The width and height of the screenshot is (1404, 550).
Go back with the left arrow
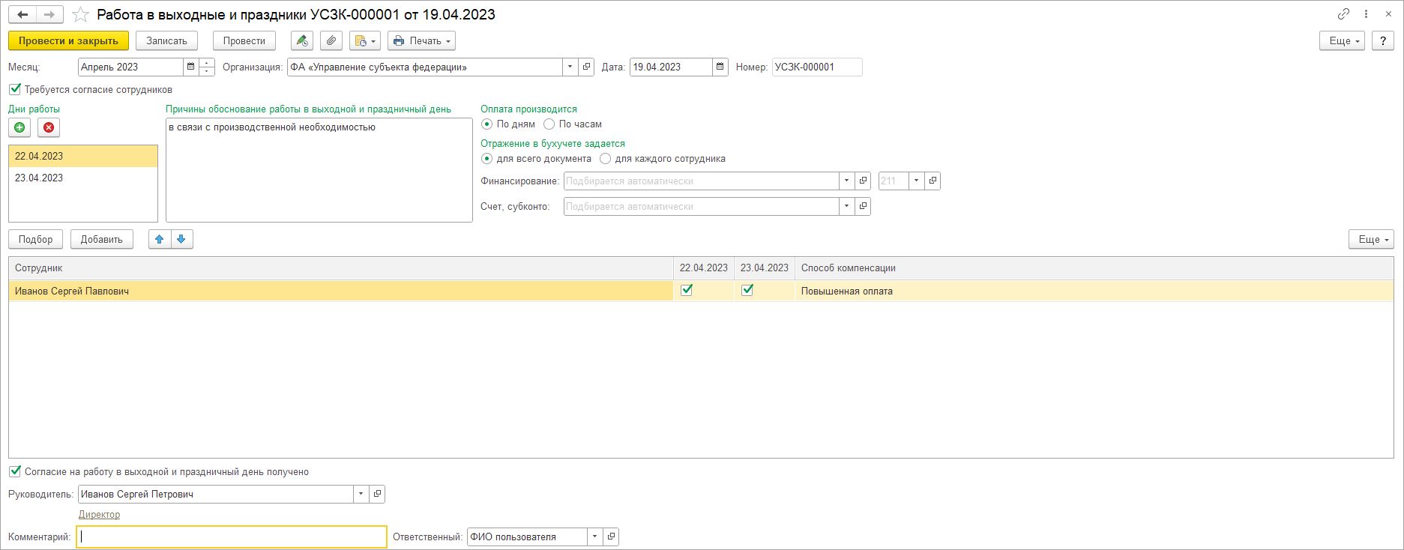pos(22,15)
